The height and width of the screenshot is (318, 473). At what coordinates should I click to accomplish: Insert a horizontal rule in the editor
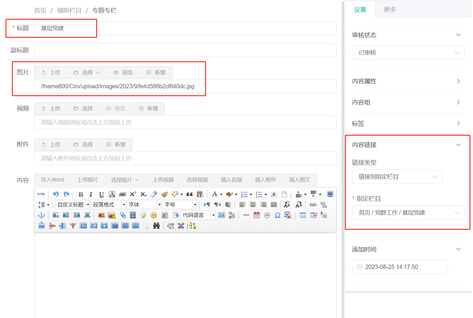coord(246,215)
